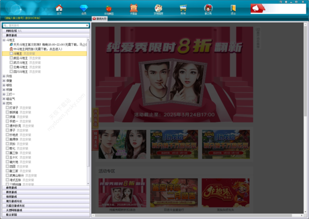
Task: Open the cow mascot game icon
Action: point(158,8)
